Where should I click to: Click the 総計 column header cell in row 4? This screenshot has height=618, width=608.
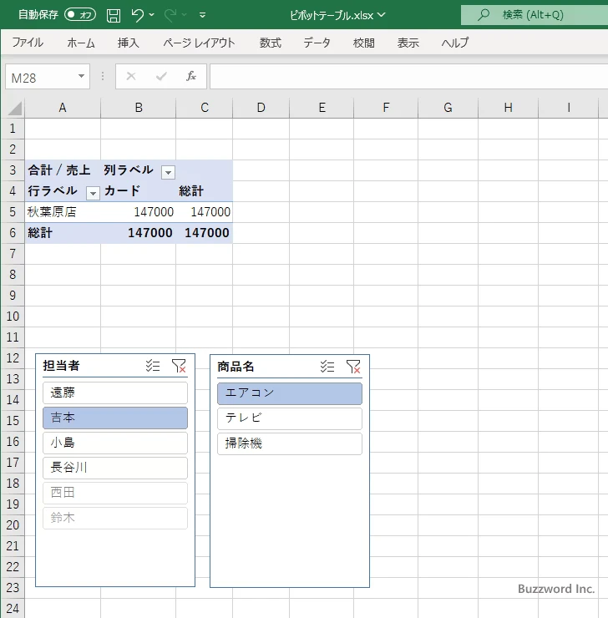click(x=204, y=191)
